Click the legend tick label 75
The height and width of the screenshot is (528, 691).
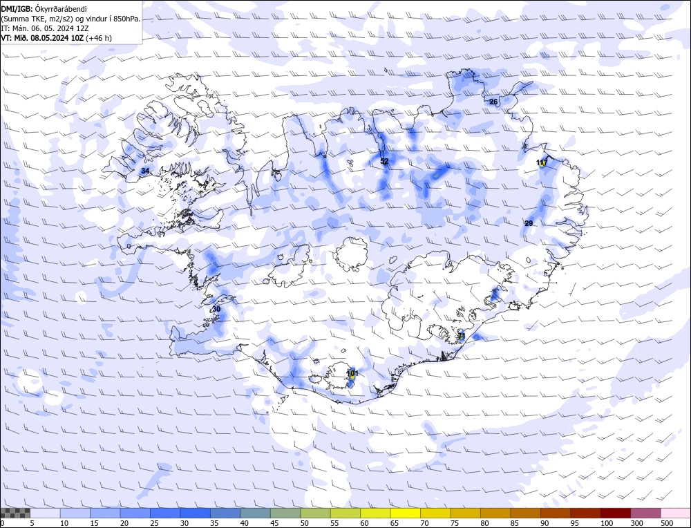point(455,523)
